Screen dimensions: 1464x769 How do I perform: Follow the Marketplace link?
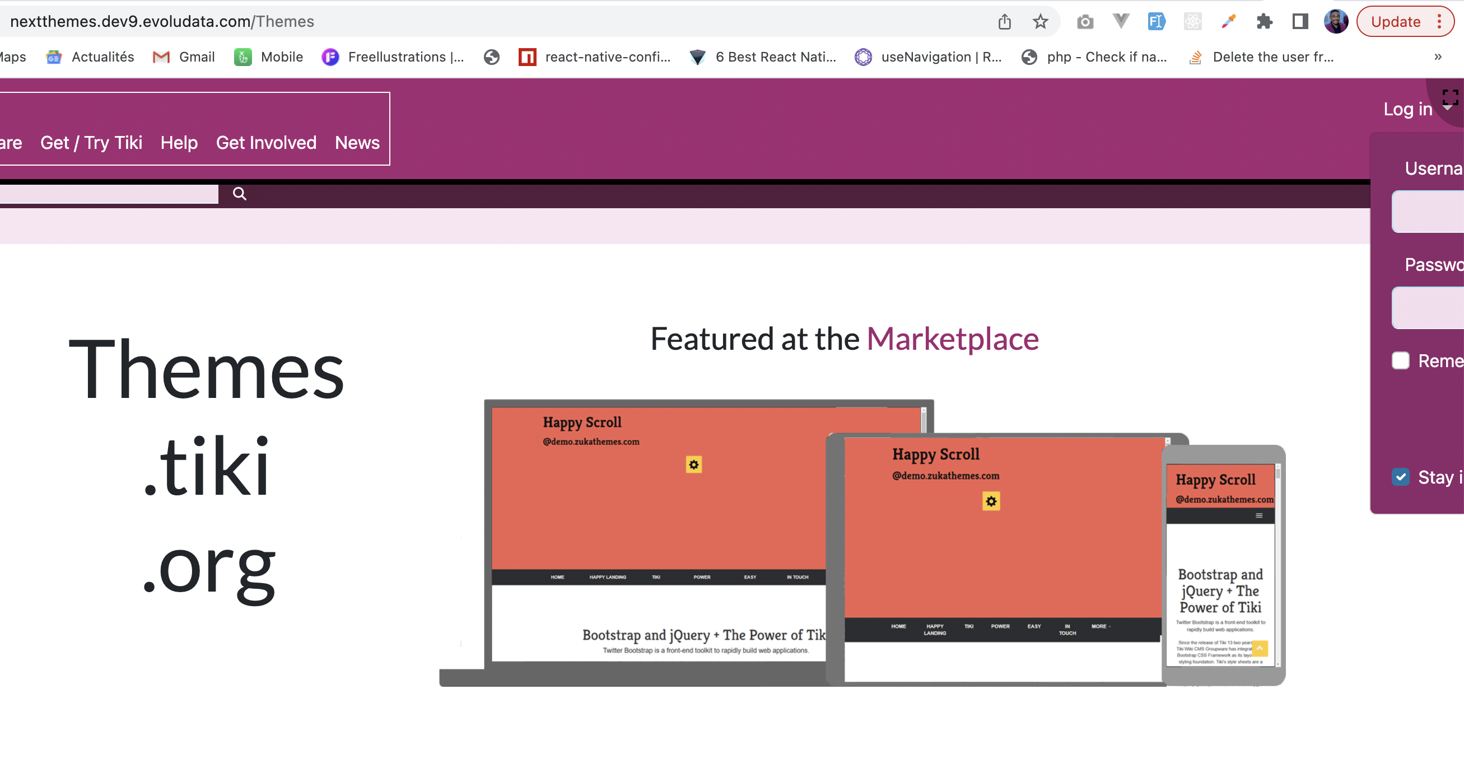(x=953, y=339)
